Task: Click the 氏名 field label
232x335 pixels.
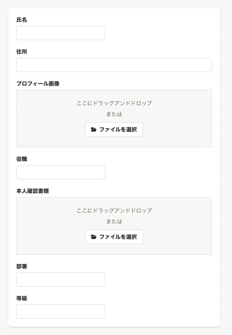Action: 22,20
